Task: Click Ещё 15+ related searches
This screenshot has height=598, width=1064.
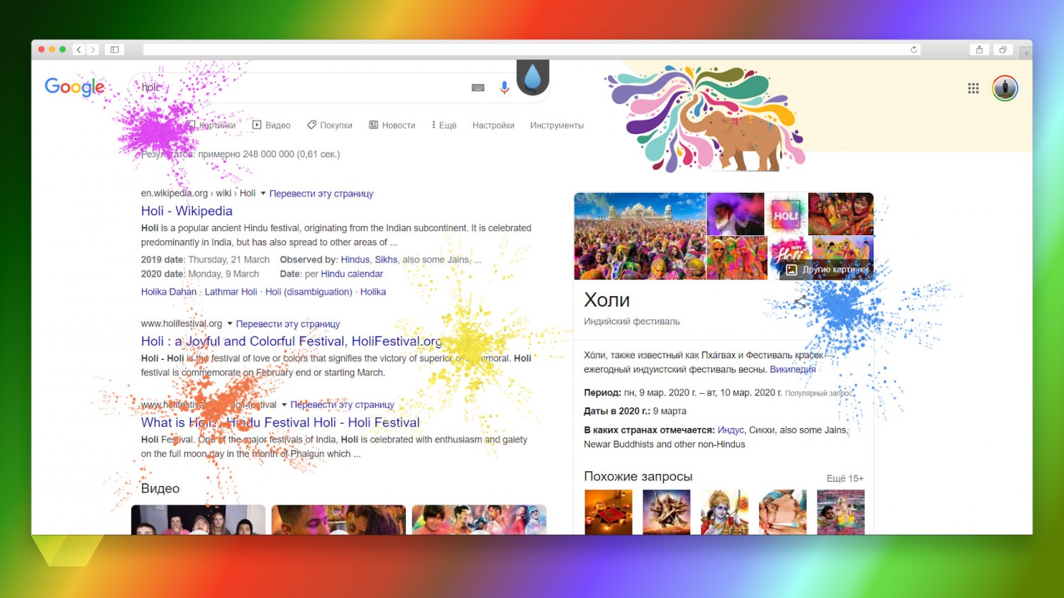Action: coord(845,478)
